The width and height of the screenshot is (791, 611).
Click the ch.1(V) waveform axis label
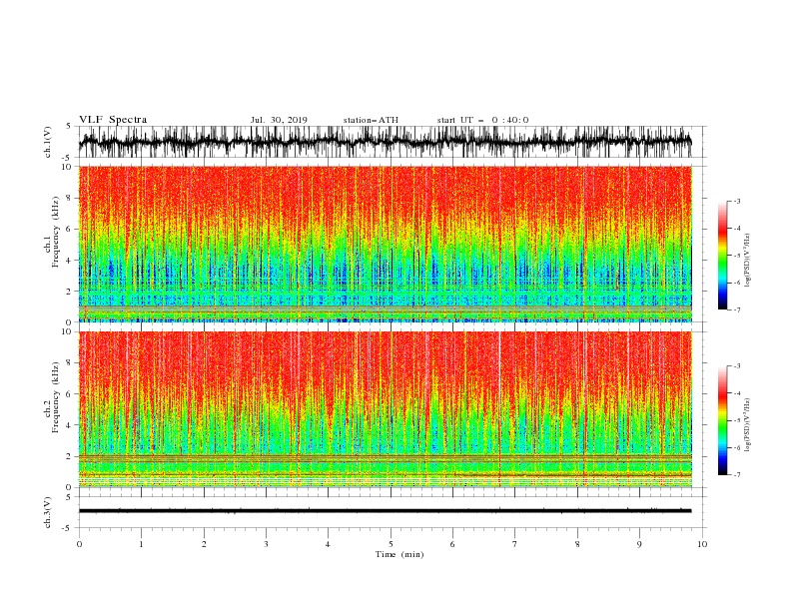coord(48,142)
